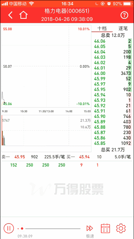Screen dimensions: 134x239
Task: Select the 45.93 buy order row
Action: 113,100
